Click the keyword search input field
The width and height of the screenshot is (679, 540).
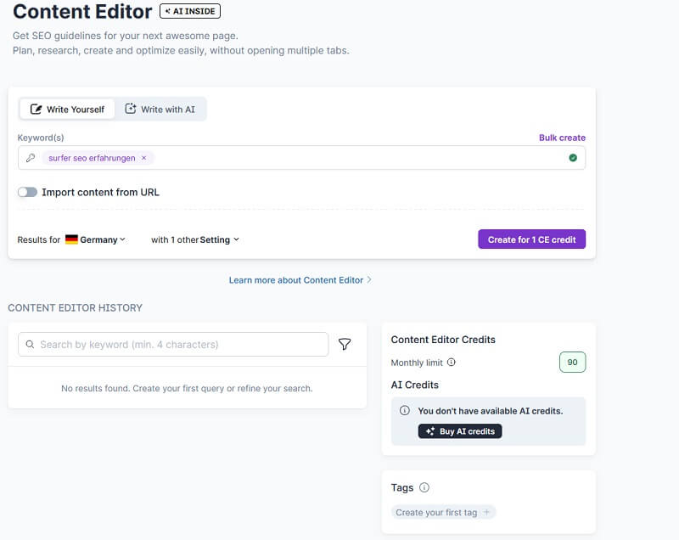(170, 344)
